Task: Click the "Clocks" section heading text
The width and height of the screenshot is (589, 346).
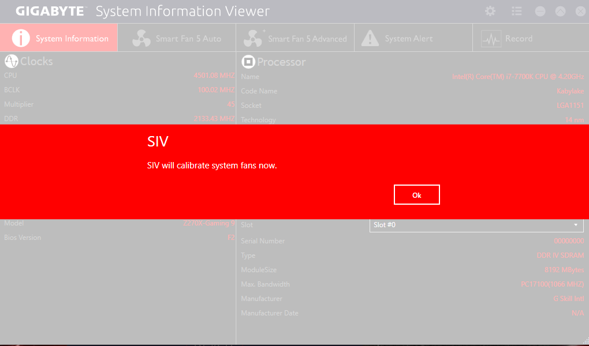Action: [x=36, y=61]
